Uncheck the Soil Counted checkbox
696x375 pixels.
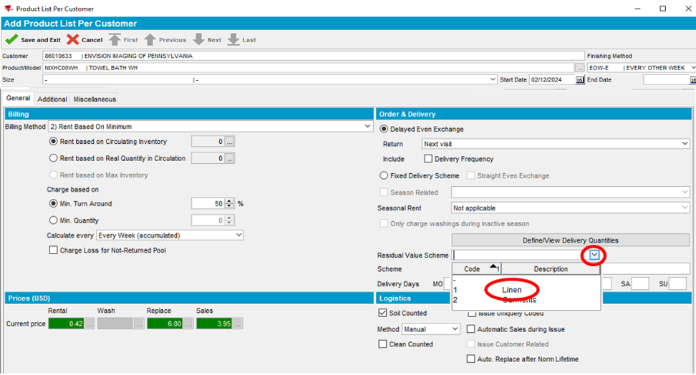[382, 313]
